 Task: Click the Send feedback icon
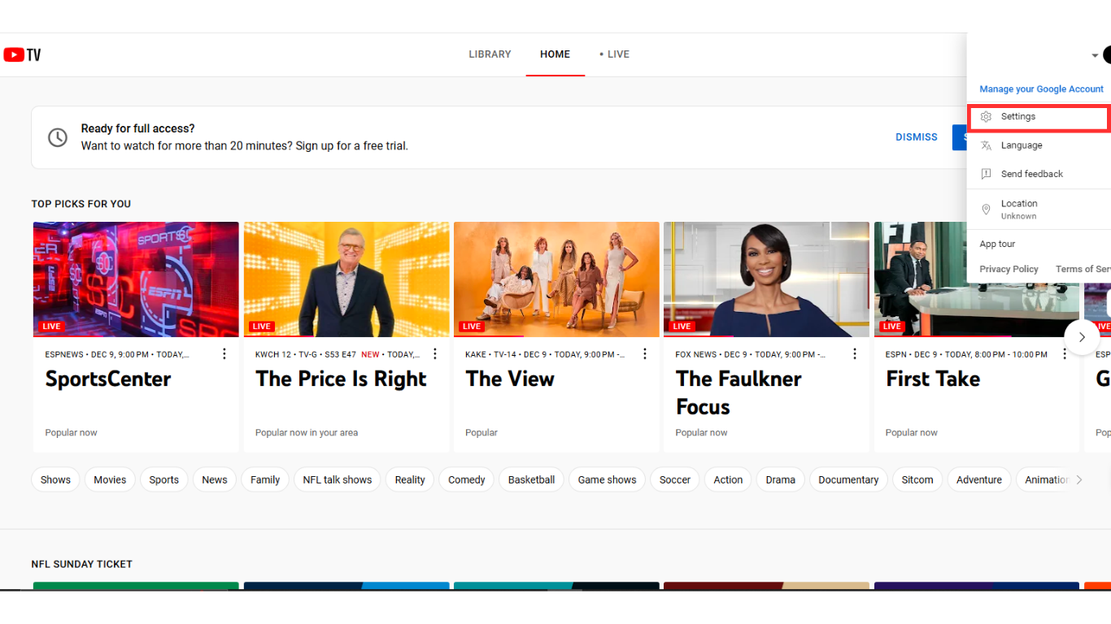tap(986, 174)
